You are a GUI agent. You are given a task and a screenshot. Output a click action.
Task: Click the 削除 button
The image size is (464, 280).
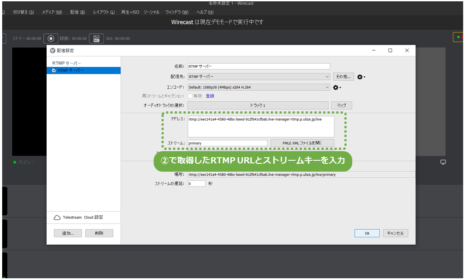pos(99,233)
